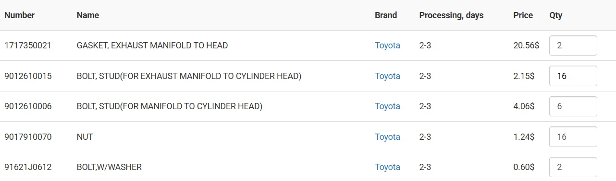Open Toyota link for BOLT,W/WASHER row
The height and width of the screenshot is (181, 616).
387,167
